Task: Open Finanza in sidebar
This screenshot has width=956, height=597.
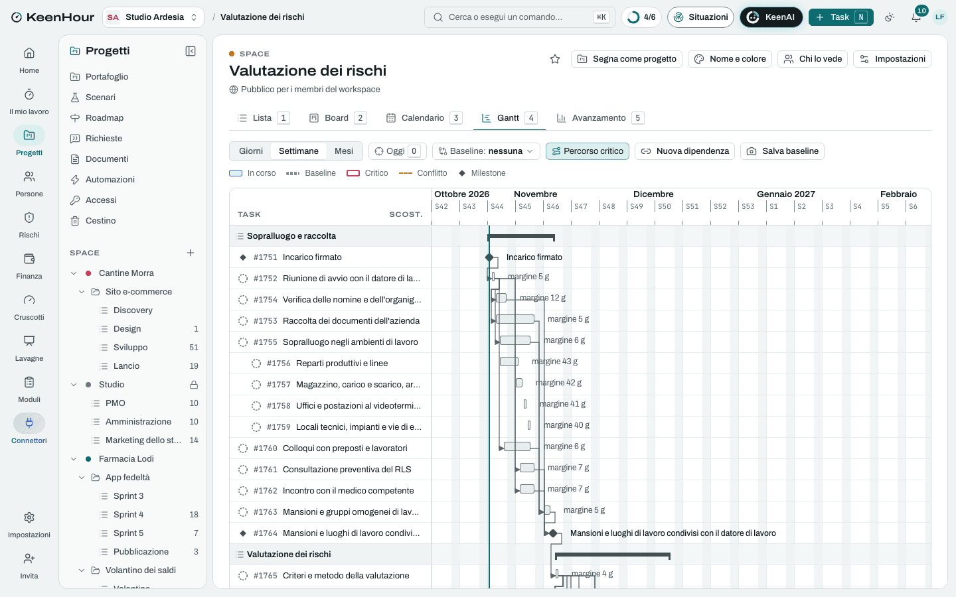Action: [x=29, y=266]
